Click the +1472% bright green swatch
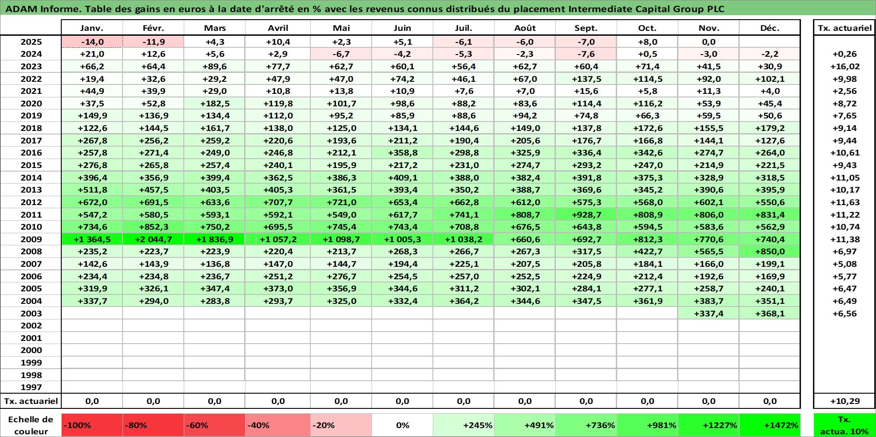The width and height of the screenshot is (876, 437). pyautogui.click(x=770, y=425)
